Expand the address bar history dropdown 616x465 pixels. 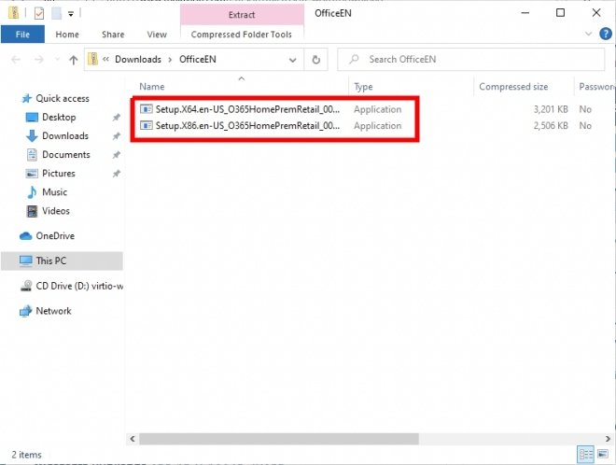pyautogui.click(x=293, y=60)
